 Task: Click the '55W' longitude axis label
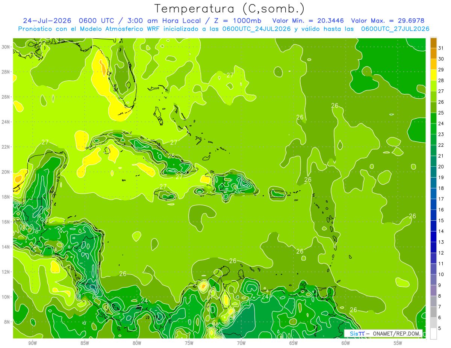(398, 343)
